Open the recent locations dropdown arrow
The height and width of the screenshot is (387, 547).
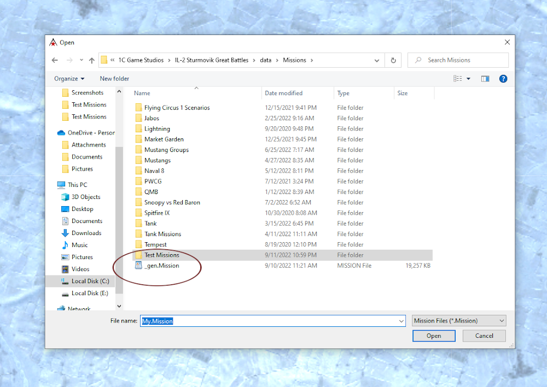82,60
